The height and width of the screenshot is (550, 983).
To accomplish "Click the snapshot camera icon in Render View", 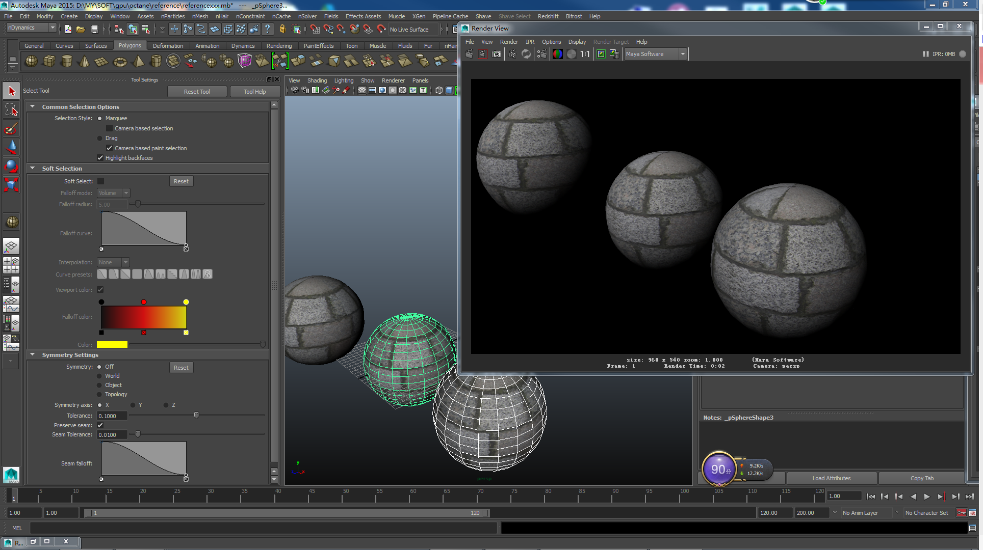I will (x=497, y=54).
